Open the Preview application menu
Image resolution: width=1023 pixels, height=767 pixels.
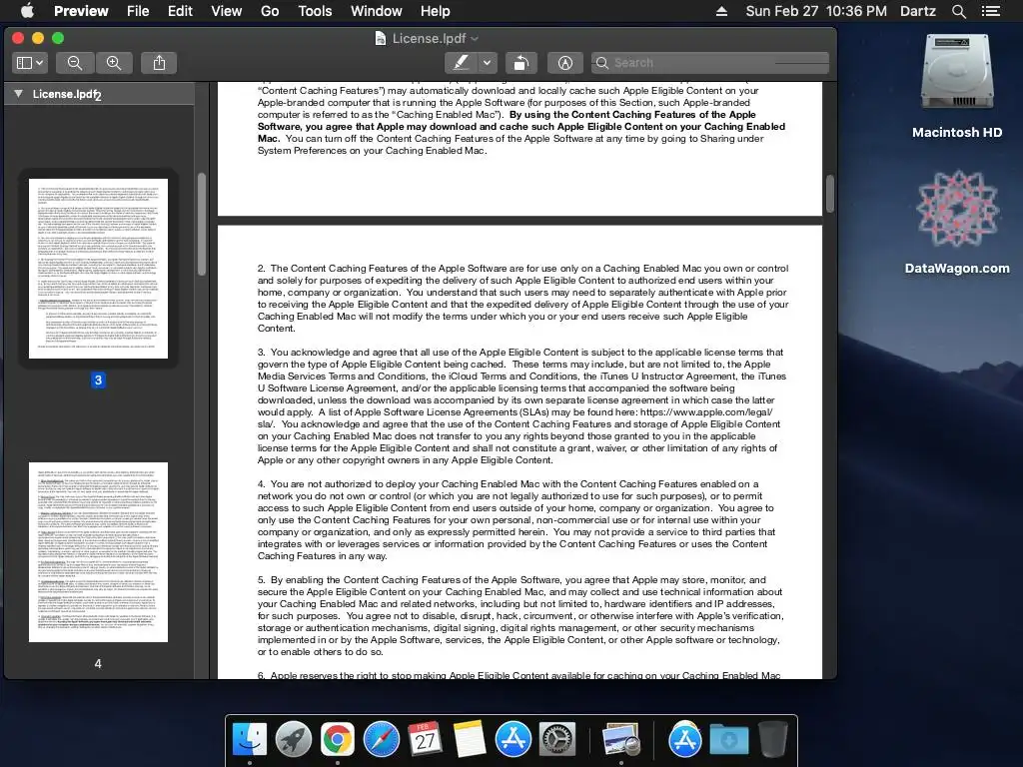pyautogui.click(x=81, y=11)
